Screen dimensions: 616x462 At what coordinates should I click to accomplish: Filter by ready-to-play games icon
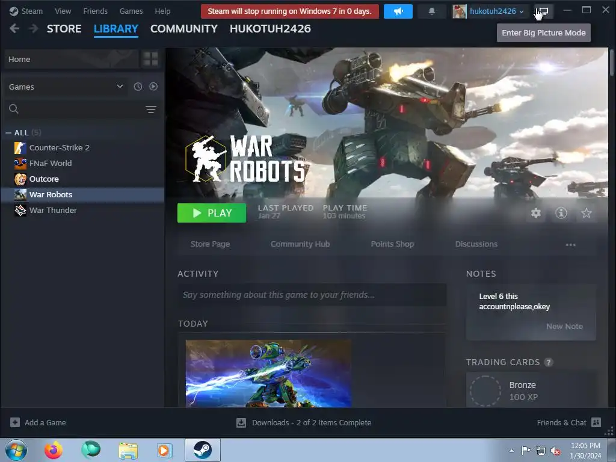click(153, 87)
